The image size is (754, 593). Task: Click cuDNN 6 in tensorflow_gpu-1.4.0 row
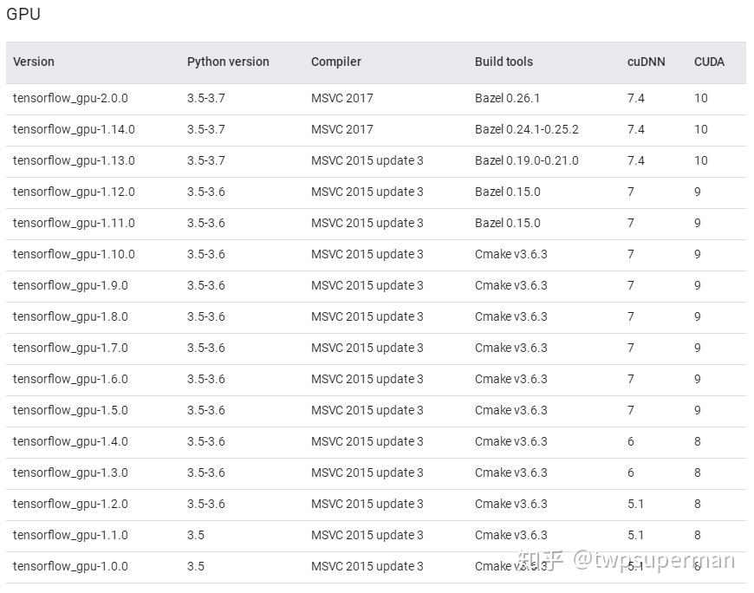pyautogui.click(x=630, y=442)
